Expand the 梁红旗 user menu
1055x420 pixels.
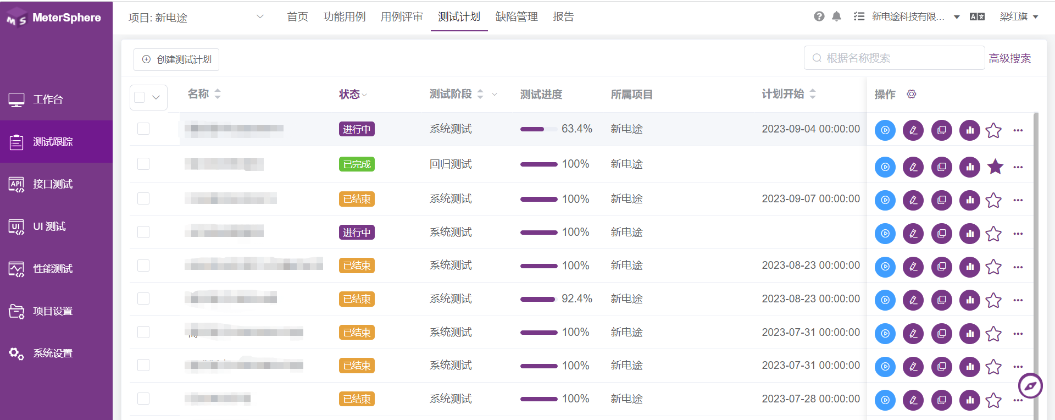(1018, 16)
